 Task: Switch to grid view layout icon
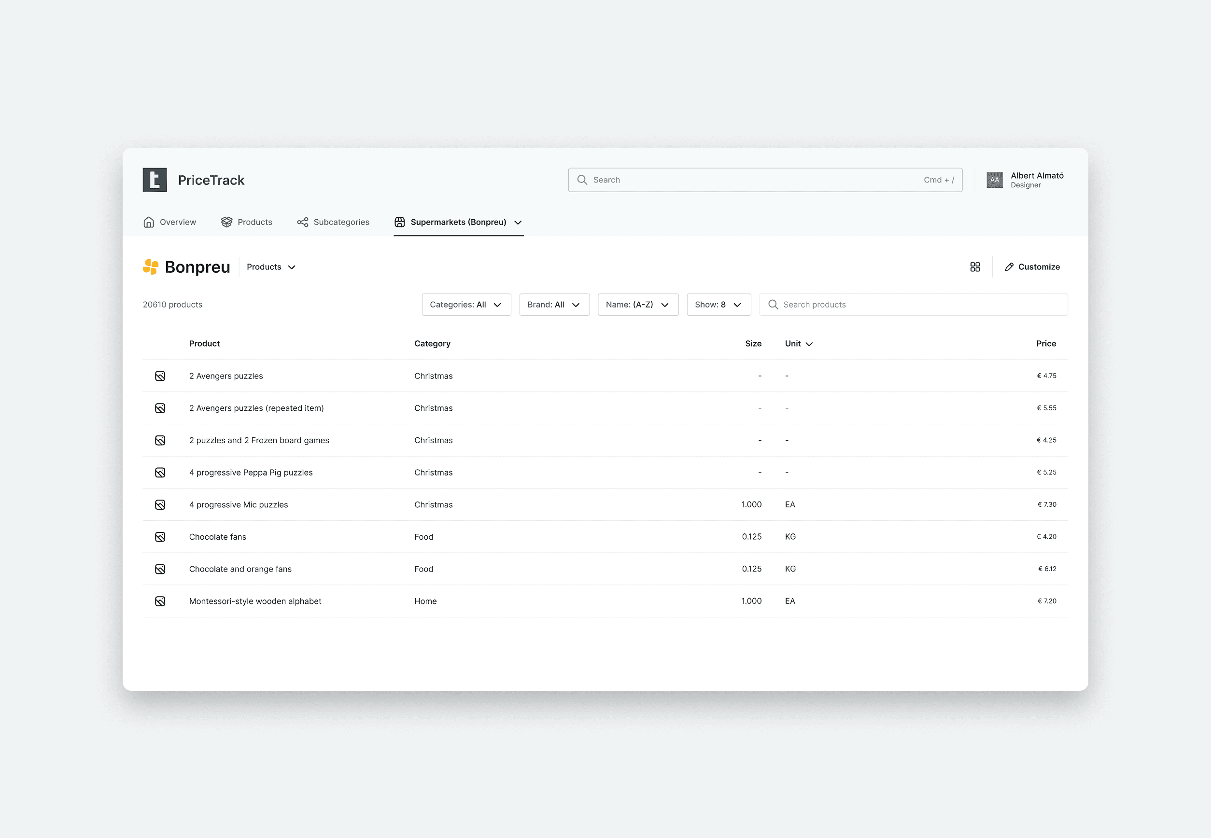[975, 267]
